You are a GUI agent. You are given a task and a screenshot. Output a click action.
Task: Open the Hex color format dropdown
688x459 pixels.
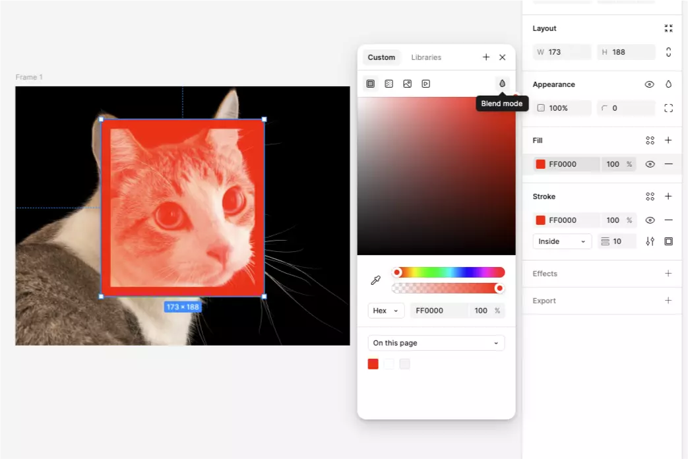tap(386, 311)
